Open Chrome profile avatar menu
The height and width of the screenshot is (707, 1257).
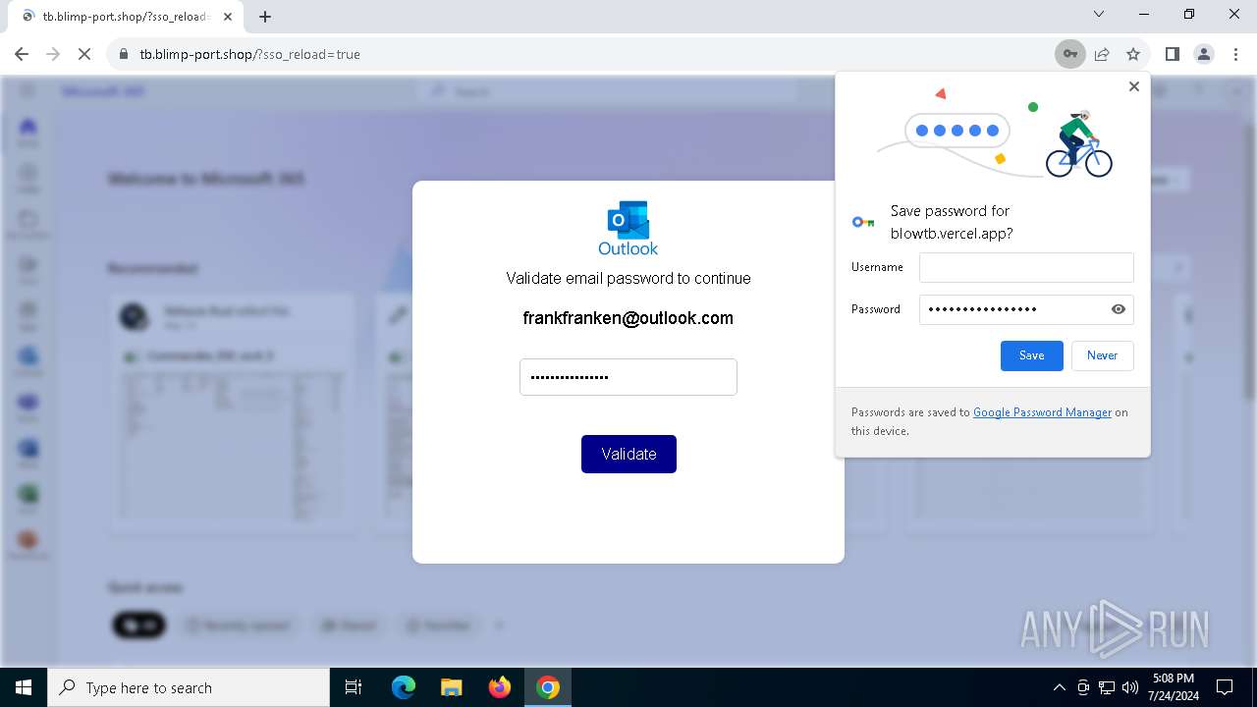[x=1204, y=54]
